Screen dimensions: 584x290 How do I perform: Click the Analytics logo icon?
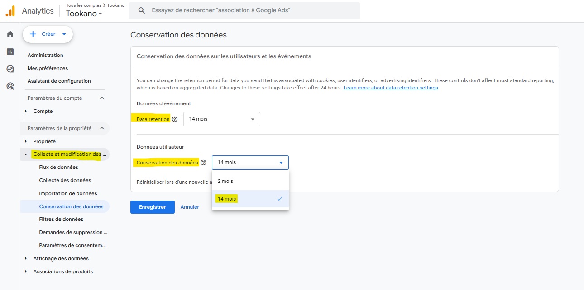click(10, 11)
